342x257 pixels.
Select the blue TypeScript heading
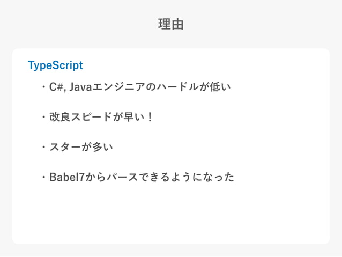(55, 65)
